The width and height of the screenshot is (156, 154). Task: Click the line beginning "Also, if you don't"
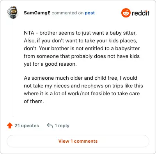81,41
